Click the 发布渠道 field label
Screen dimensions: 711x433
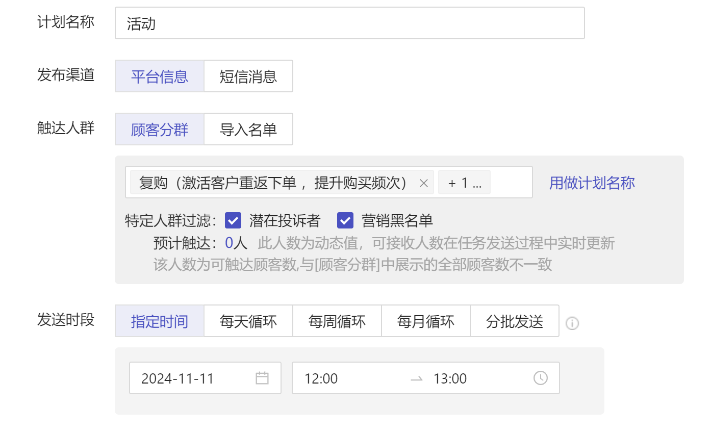pyautogui.click(x=66, y=74)
